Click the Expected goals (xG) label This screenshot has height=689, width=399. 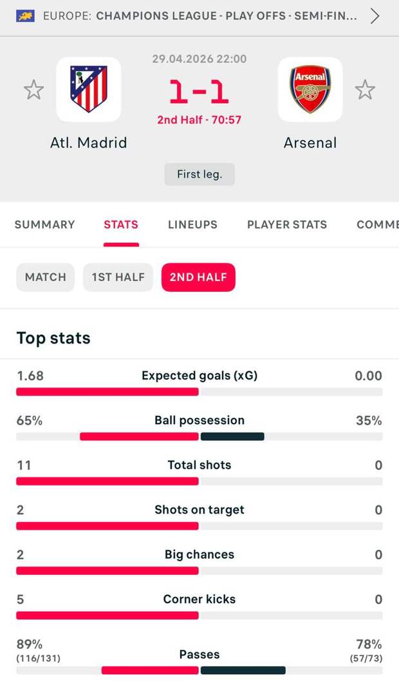pyautogui.click(x=199, y=375)
